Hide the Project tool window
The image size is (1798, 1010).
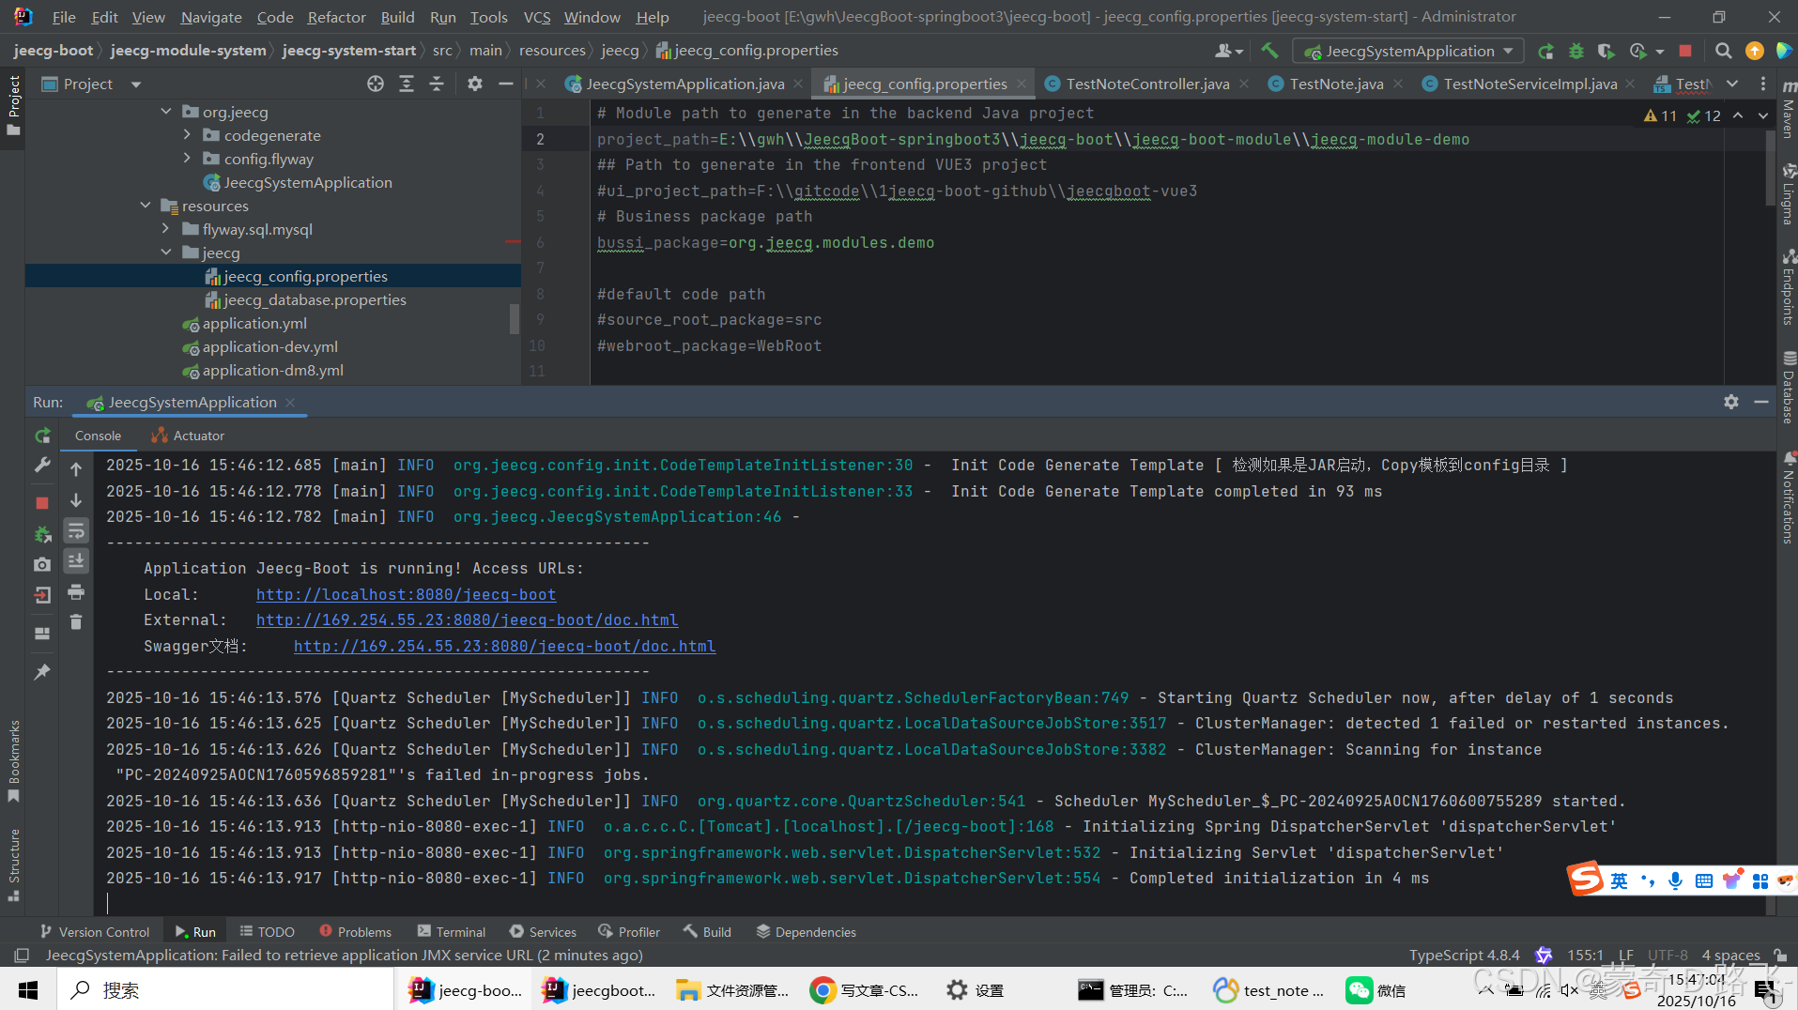505,84
